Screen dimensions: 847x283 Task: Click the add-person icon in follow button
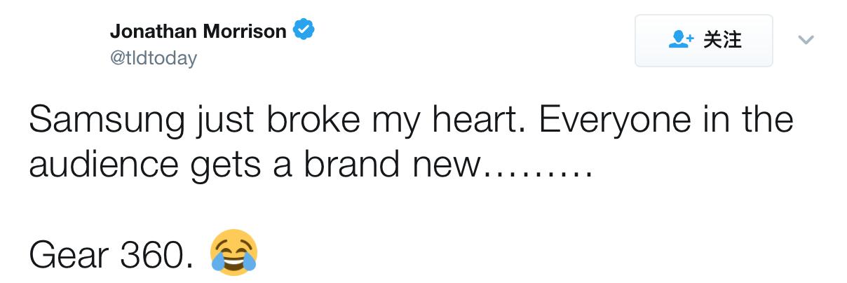click(x=680, y=40)
